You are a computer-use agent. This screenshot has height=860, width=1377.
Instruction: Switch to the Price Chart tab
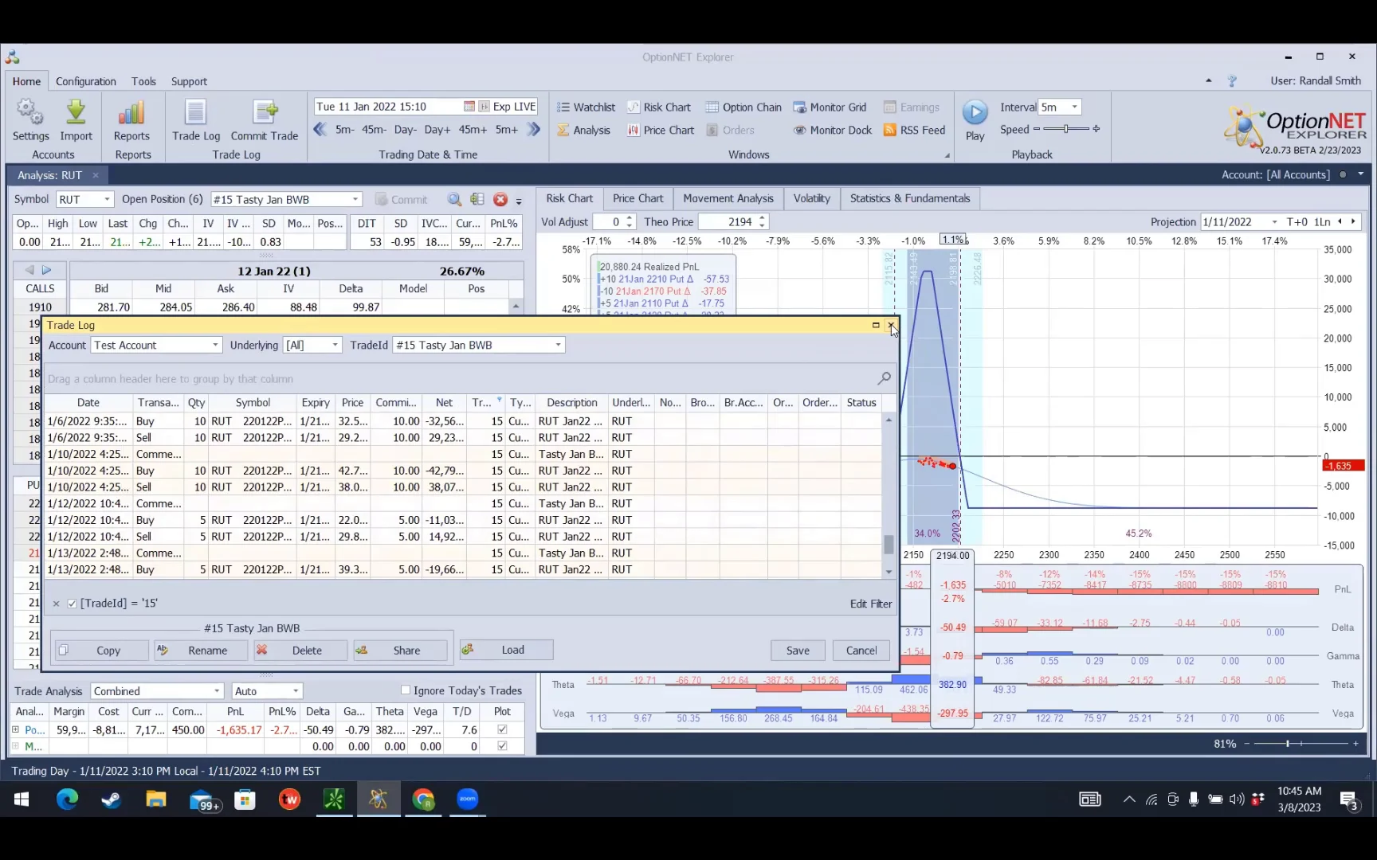pos(637,198)
